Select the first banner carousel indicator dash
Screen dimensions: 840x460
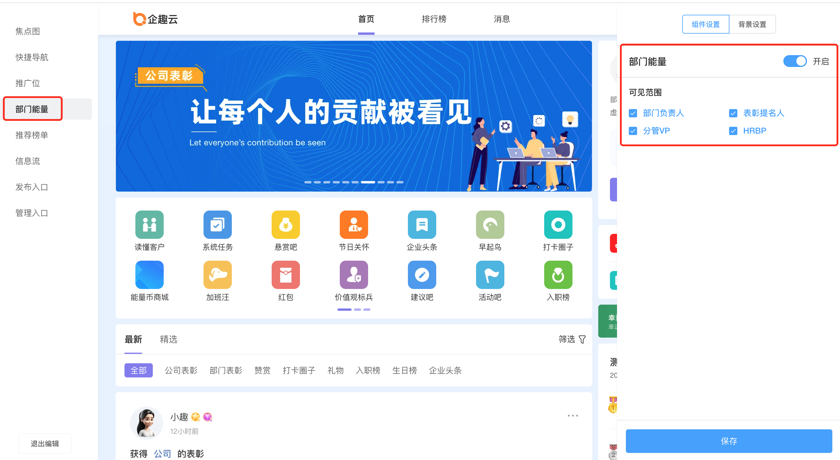(x=308, y=182)
